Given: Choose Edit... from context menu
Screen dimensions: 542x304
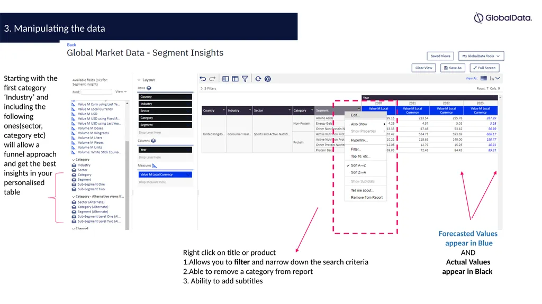Looking at the screenshot, I should [x=365, y=115].
